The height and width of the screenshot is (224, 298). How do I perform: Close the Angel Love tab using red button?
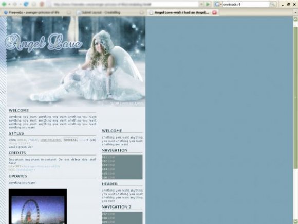tap(214, 12)
